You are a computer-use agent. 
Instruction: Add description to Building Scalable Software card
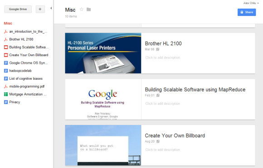click(162, 104)
